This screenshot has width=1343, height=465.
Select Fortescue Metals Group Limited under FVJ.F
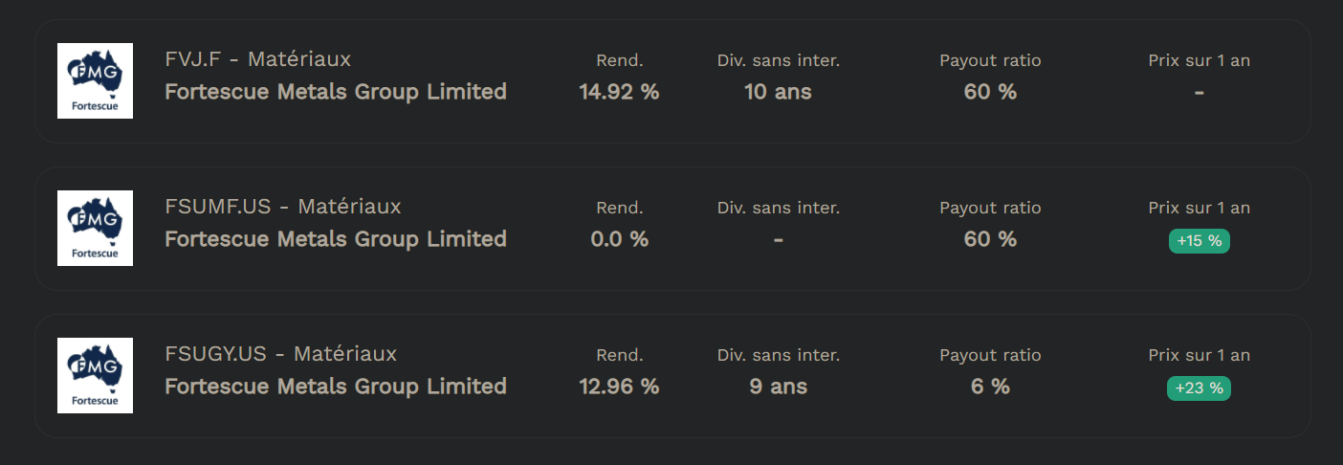tap(336, 92)
